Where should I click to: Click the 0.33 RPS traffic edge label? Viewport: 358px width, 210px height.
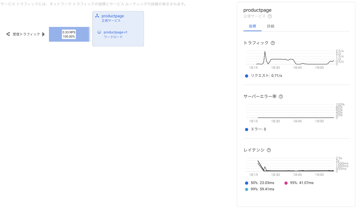pos(69,34)
